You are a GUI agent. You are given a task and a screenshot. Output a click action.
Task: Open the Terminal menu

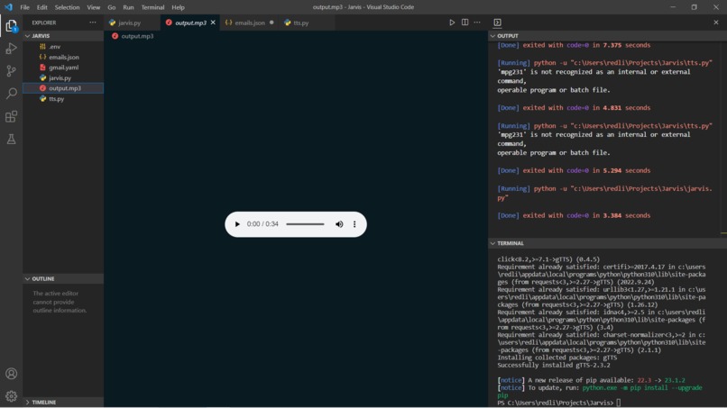tap(152, 7)
